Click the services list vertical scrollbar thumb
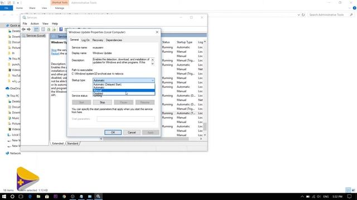This screenshot has height=200, width=357. 205,127
